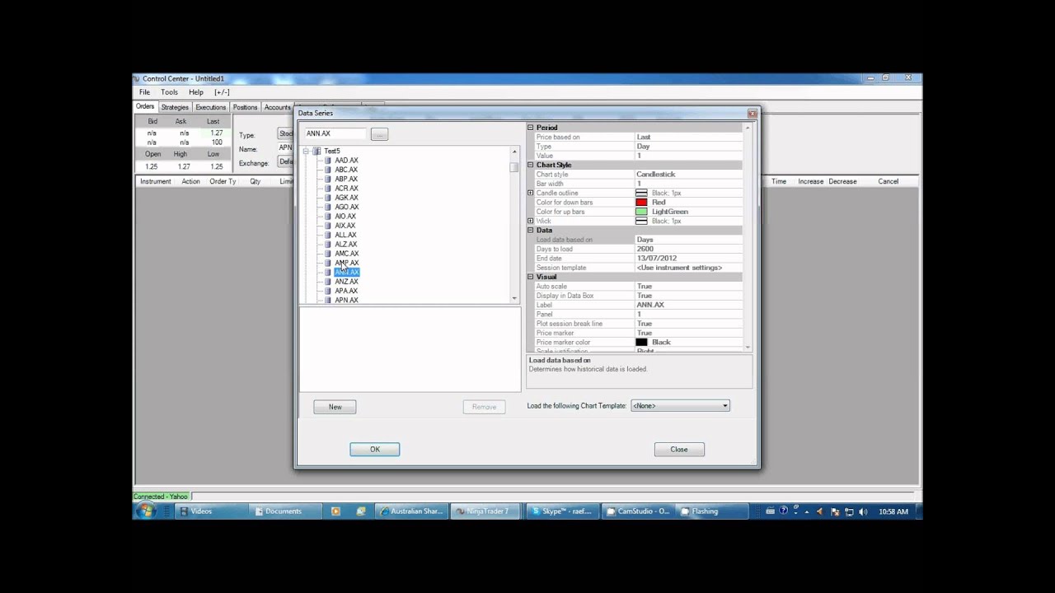Click the instrument name input field
Screen dimensions: 1055x593
point(335,133)
